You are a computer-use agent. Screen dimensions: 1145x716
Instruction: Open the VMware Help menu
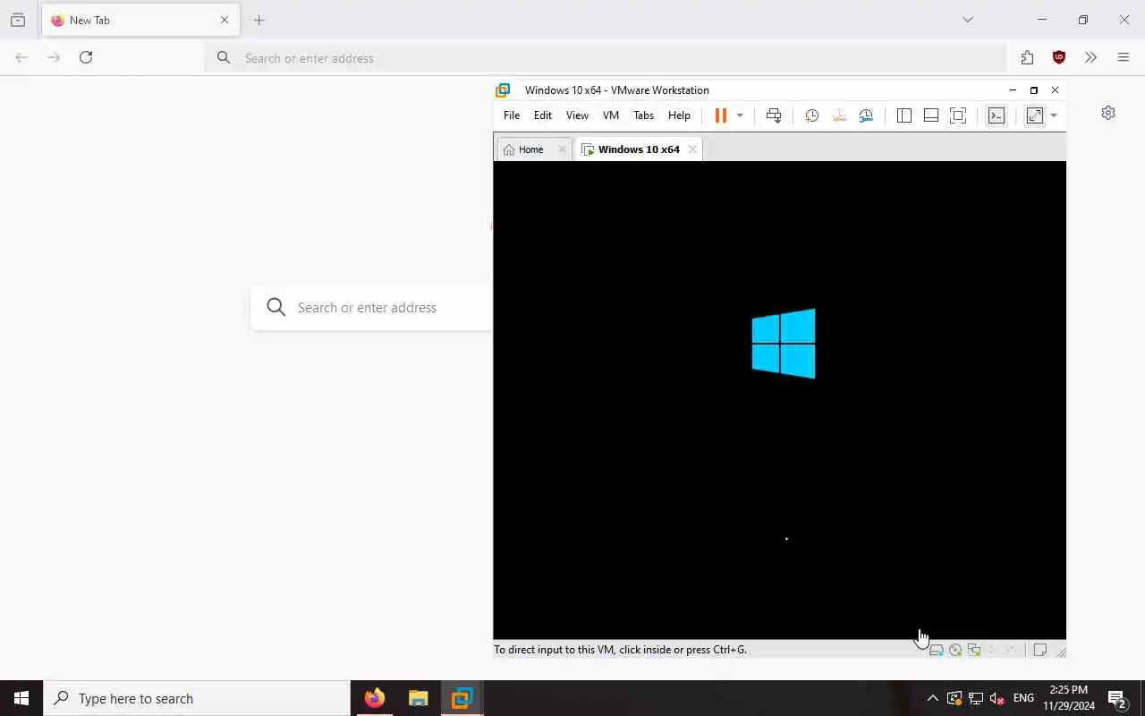click(x=680, y=115)
